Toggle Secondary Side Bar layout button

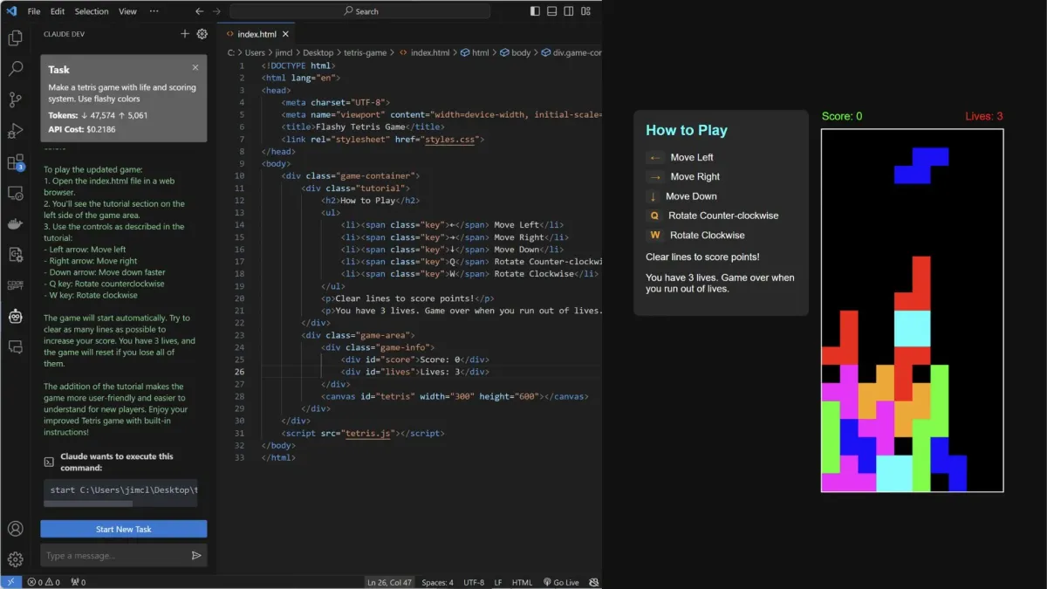click(569, 11)
